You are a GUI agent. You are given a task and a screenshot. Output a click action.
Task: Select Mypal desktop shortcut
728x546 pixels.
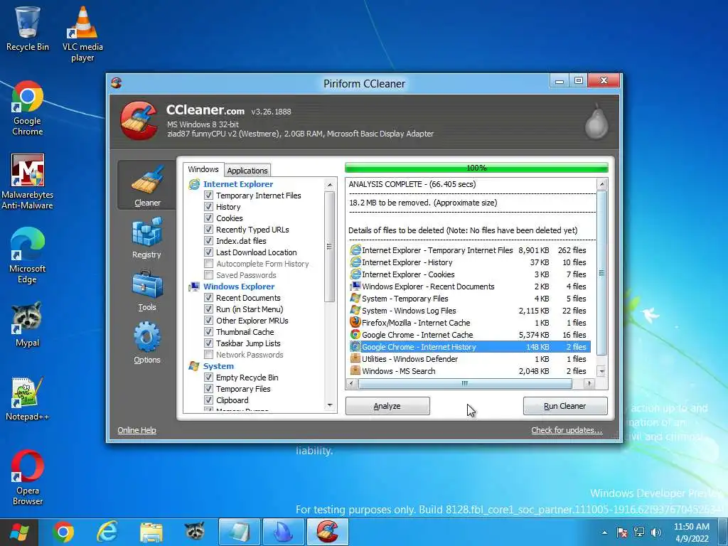click(28, 324)
